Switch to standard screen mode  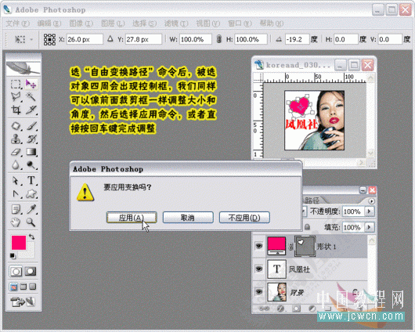[x=13, y=287]
